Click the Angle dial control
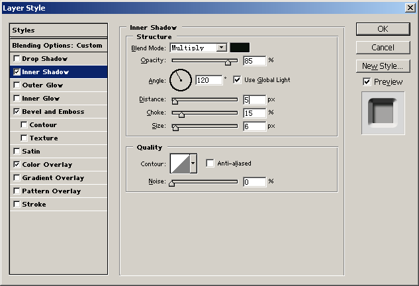Image resolution: width=419 pixels, height=286 pixels. [181, 80]
